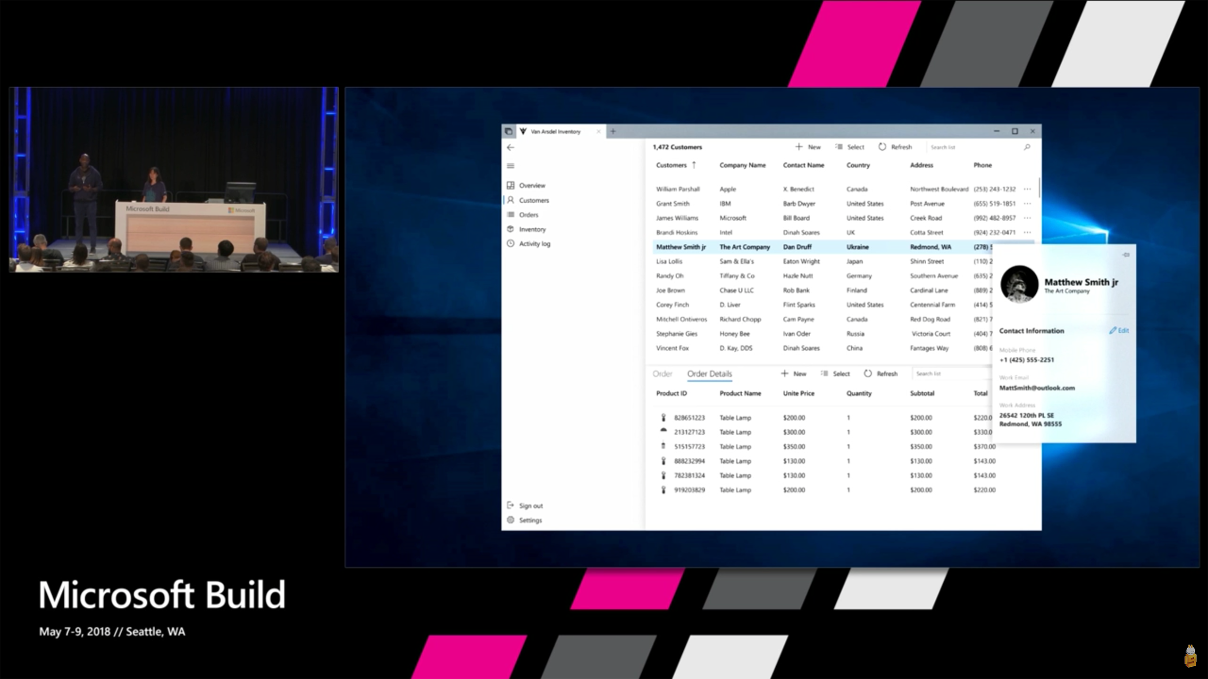Refresh the customers list
The height and width of the screenshot is (679, 1208).
click(x=895, y=147)
